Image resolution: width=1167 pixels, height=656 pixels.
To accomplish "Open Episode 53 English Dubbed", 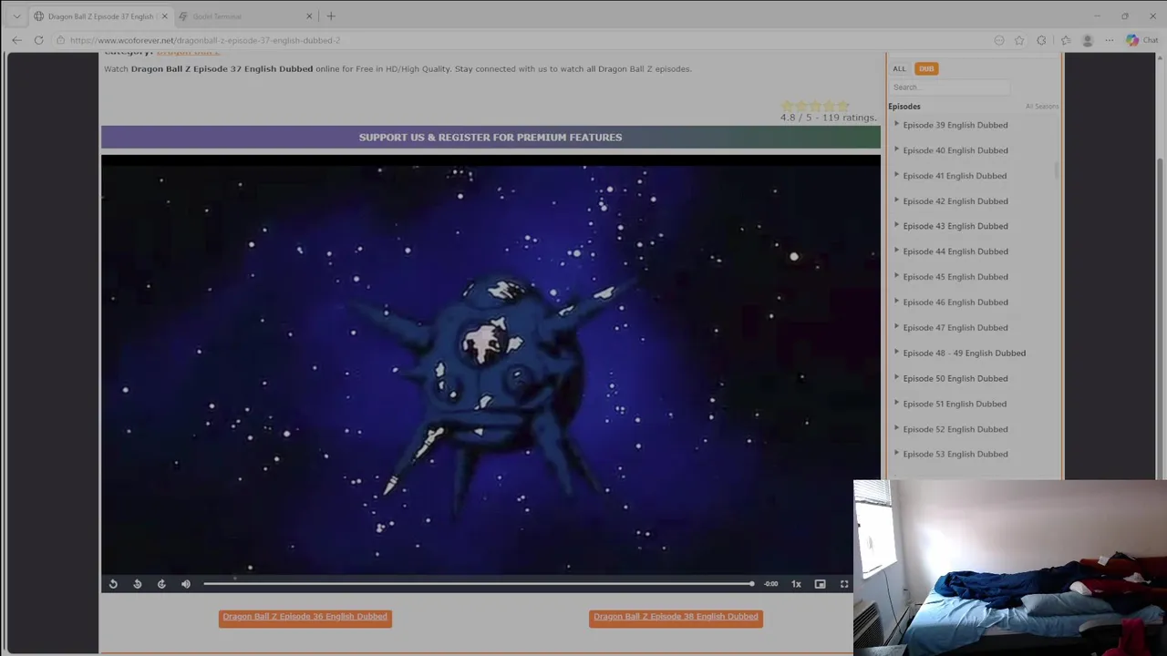I will (x=955, y=455).
